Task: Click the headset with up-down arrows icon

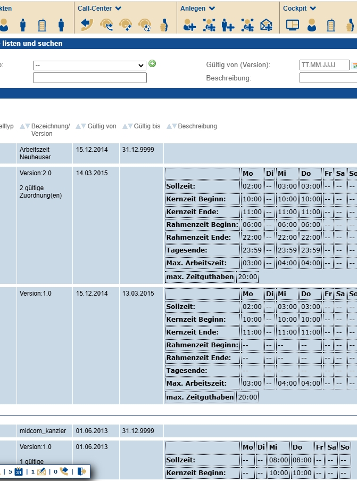Action: [126, 25]
